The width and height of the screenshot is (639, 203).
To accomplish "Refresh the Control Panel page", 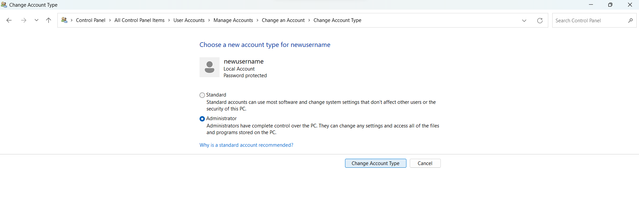I will [x=540, y=21].
